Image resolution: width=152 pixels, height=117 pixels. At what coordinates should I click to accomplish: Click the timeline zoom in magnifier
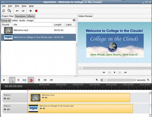(97, 80)
